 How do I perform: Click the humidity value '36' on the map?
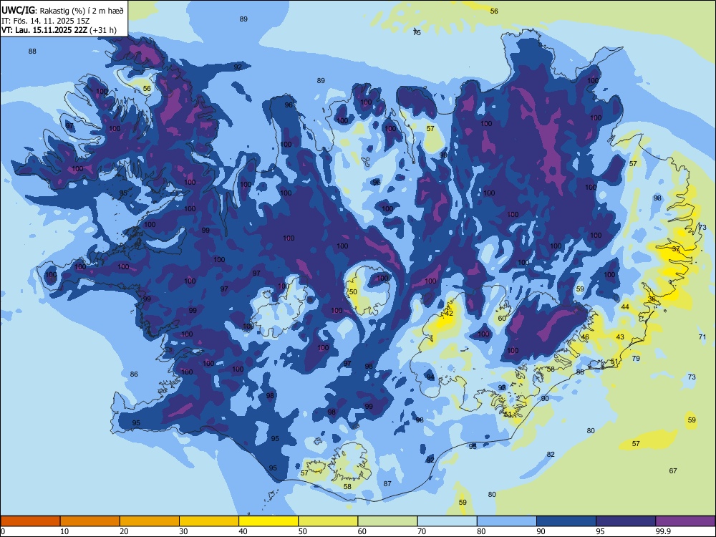pos(652,299)
